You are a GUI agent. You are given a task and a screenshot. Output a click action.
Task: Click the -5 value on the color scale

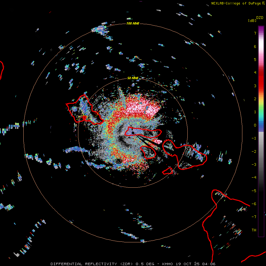coord(254,191)
